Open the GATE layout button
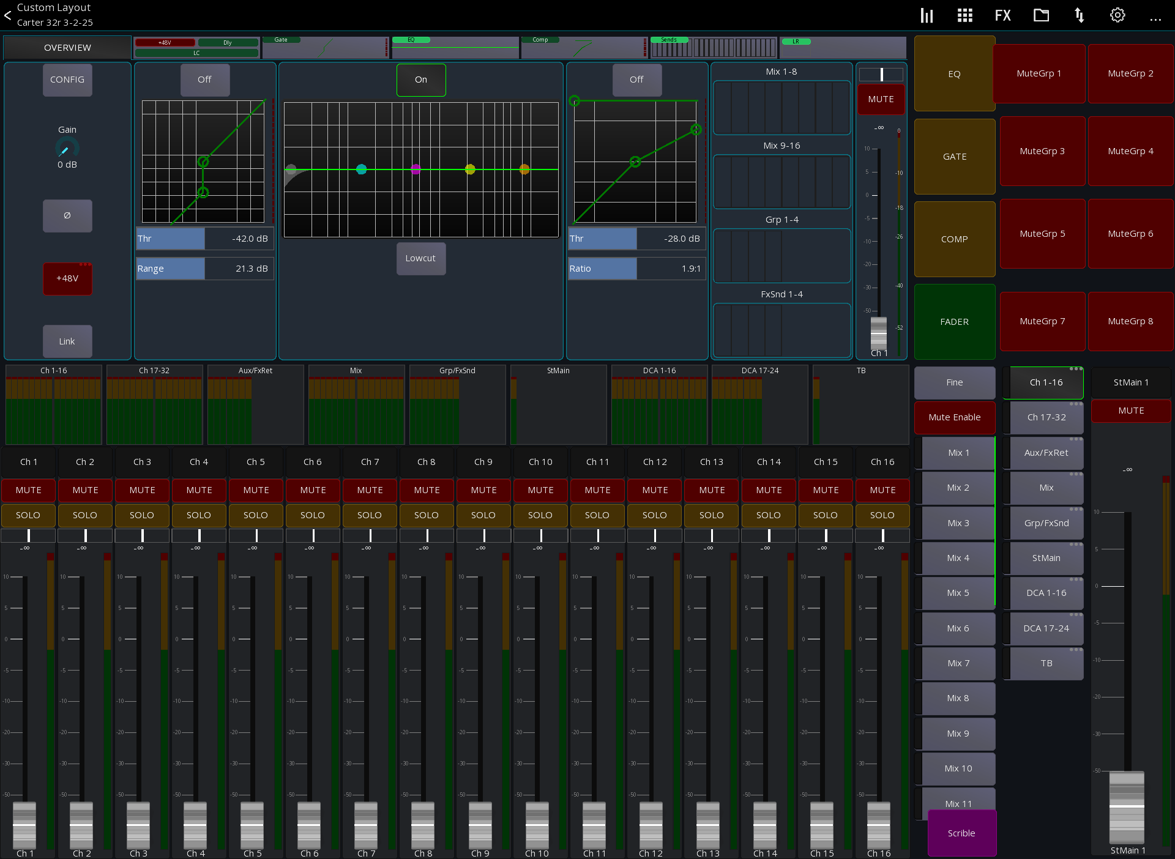Viewport: 1175px width, 859px height. click(955, 157)
